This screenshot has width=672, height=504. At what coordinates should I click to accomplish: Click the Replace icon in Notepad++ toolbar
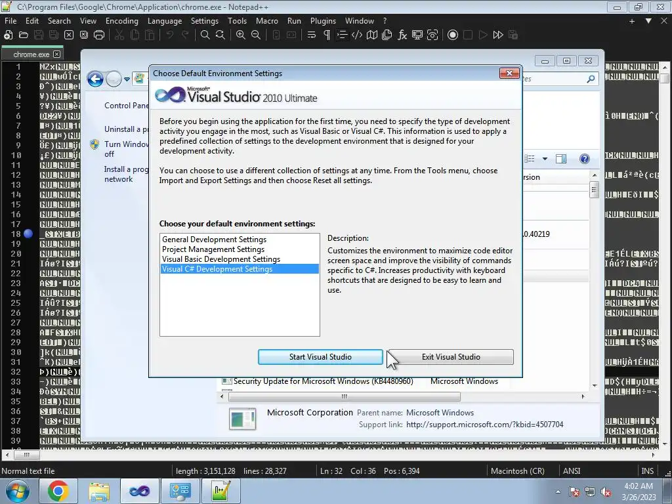coord(220,35)
